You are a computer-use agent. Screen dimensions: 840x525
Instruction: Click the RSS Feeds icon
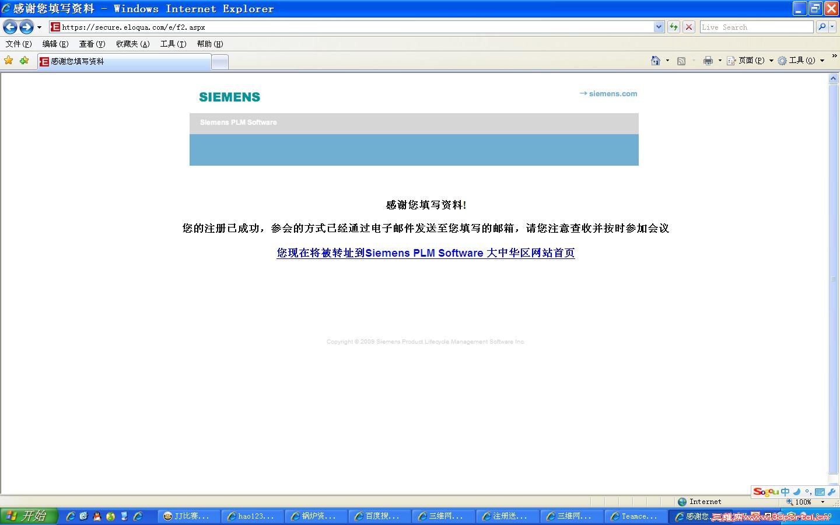(681, 61)
